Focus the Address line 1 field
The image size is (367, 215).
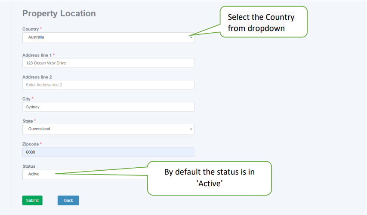click(108, 63)
